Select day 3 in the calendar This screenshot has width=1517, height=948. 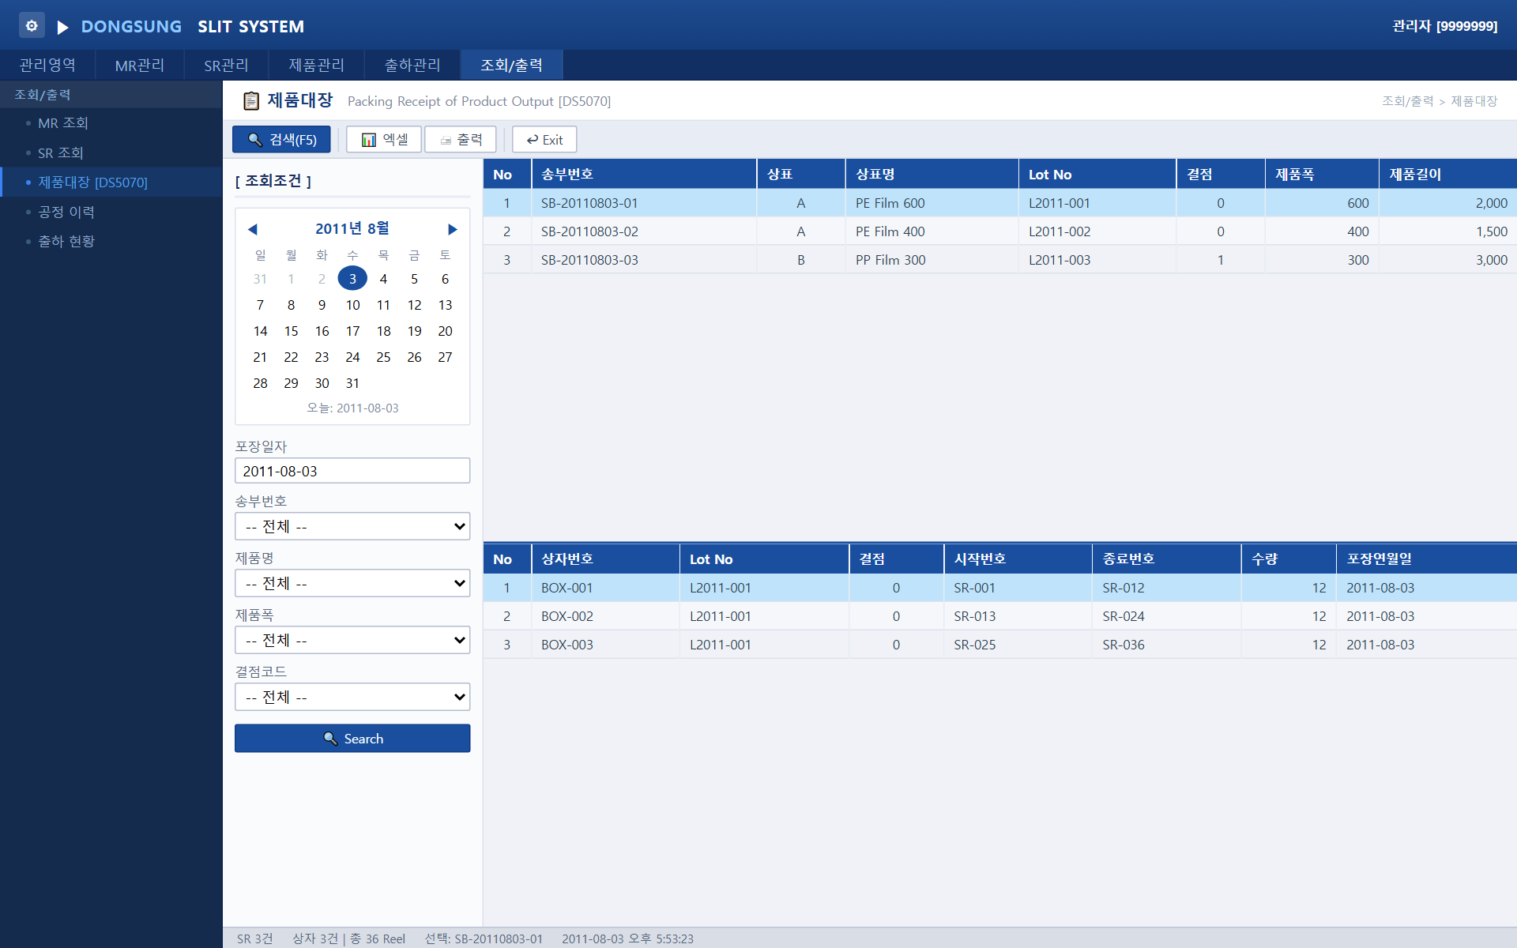tap(352, 279)
